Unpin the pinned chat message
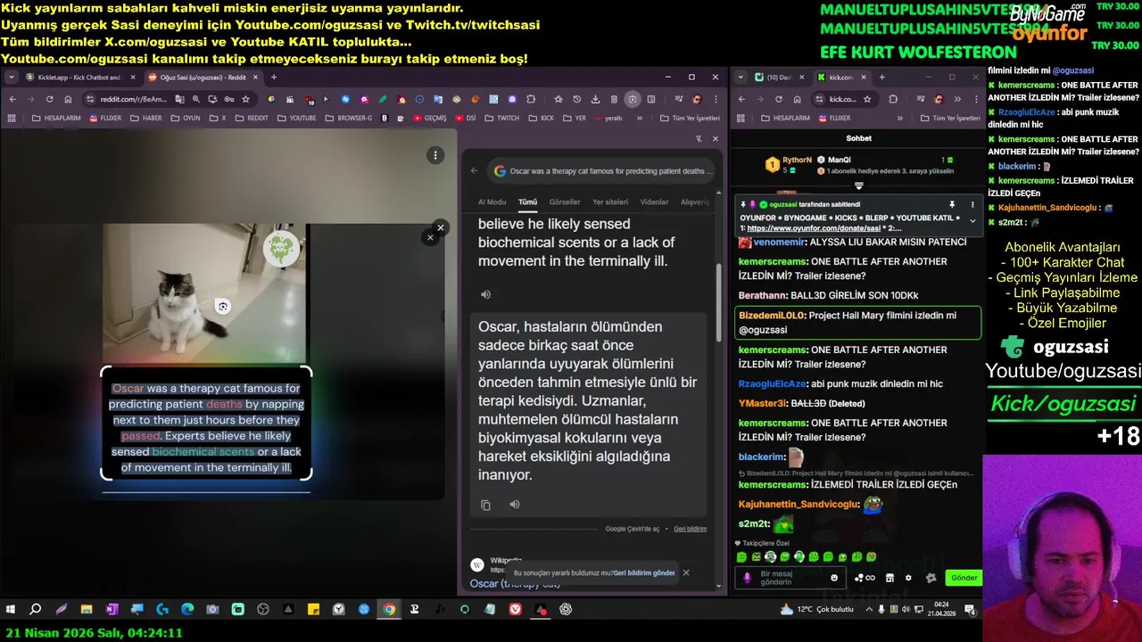This screenshot has width=1142, height=642. [952, 204]
